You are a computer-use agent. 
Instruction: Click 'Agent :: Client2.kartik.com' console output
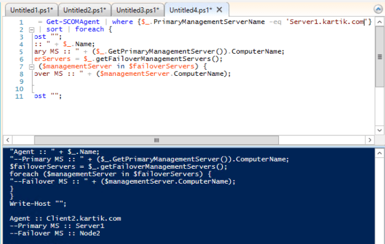tap(65, 219)
